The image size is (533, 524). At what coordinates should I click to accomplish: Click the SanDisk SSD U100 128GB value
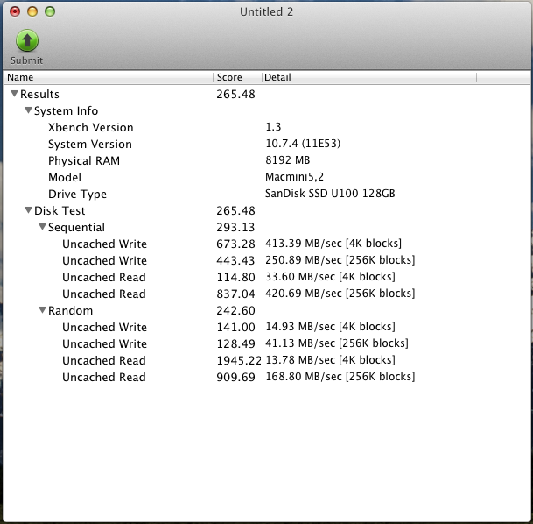tap(330, 194)
